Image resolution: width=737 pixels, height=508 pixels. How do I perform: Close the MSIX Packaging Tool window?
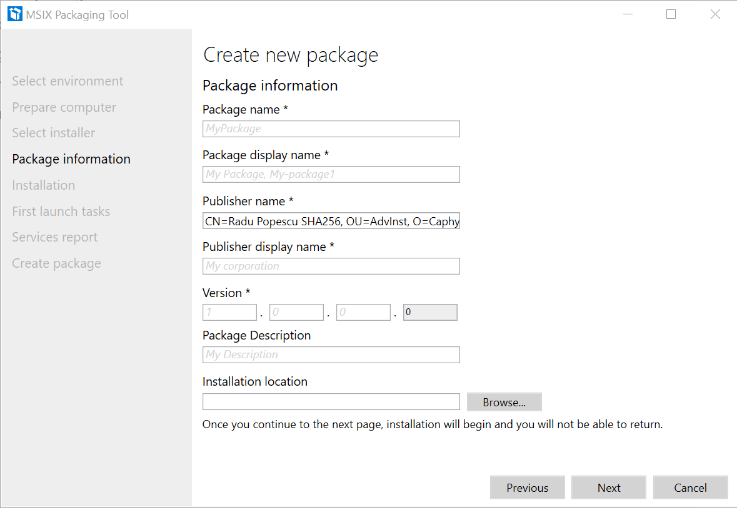(x=715, y=14)
